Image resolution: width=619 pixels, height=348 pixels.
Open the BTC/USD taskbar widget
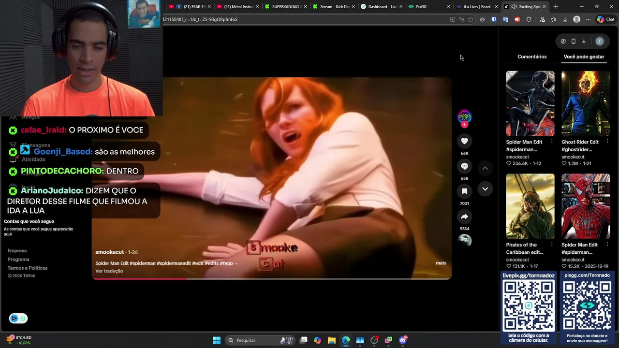pyautogui.click(x=19, y=340)
